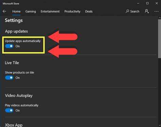Go to the Deals tab
The height and width of the screenshot is (127, 161).
[89, 12]
